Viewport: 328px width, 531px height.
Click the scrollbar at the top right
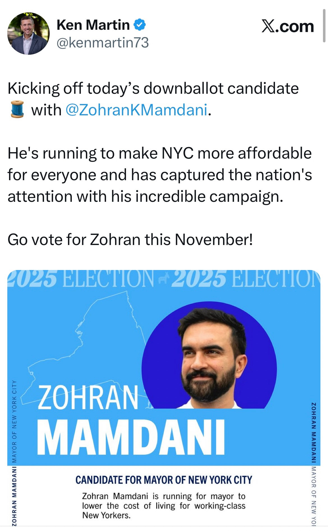tap(324, 25)
